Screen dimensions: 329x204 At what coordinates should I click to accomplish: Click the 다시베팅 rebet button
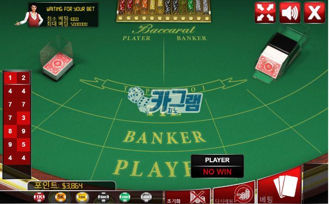234,194
